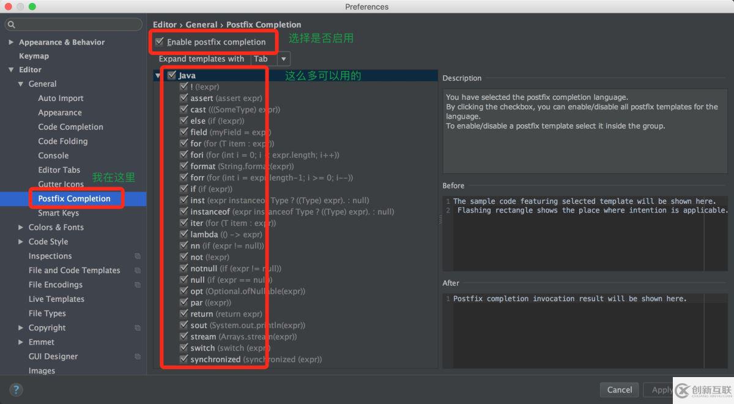
Task: Open the Code Completion settings page
Action: click(70, 127)
